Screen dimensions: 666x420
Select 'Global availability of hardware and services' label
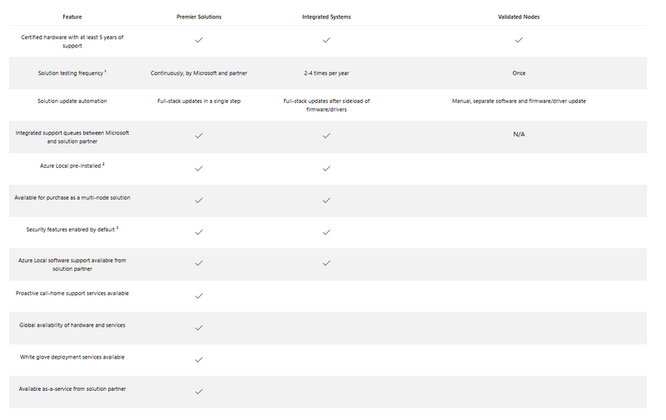(x=72, y=325)
